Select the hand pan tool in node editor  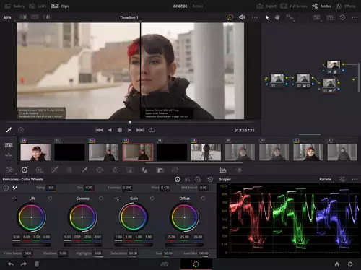click(x=277, y=17)
